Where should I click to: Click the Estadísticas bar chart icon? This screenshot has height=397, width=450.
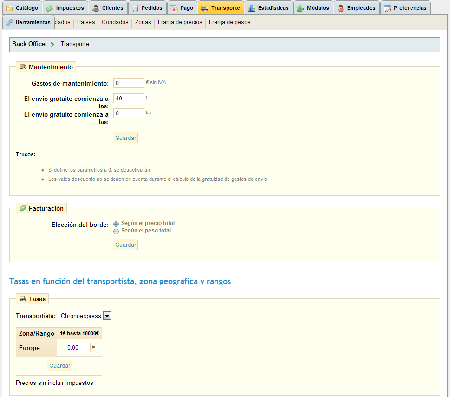click(x=252, y=8)
